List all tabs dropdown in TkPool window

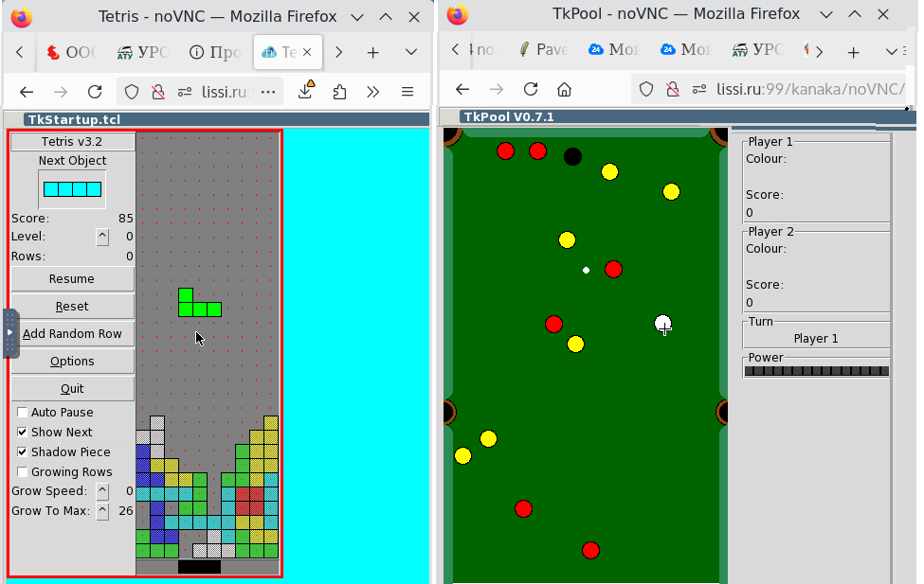click(892, 52)
